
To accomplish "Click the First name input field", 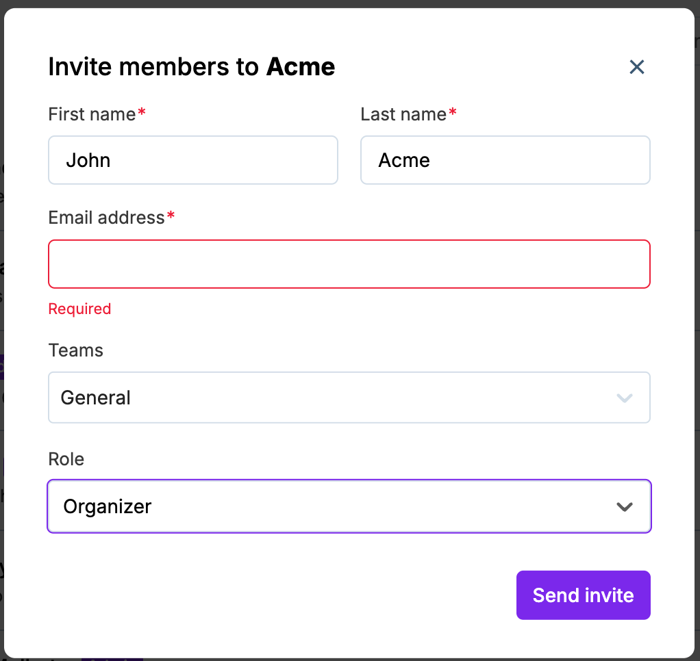I will point(192,160).
